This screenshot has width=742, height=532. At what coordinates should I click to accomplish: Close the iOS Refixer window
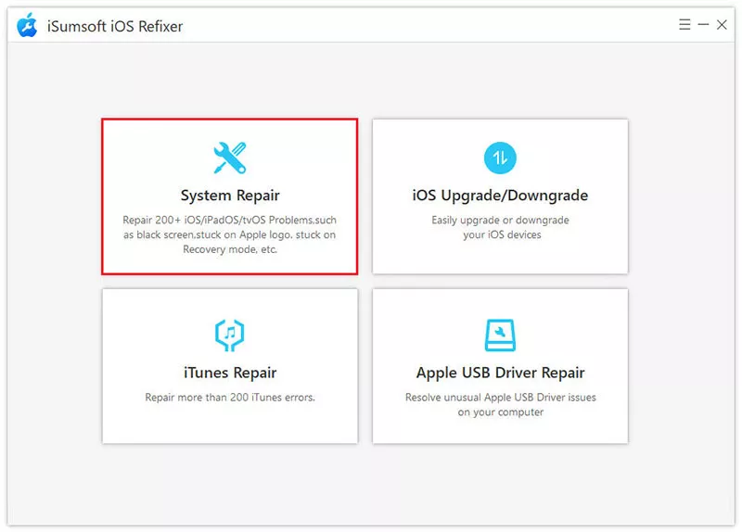pos(722,25)
